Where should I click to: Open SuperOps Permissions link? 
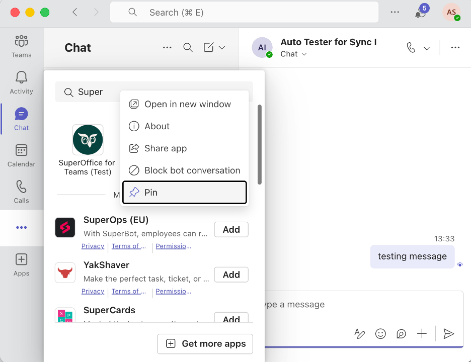tap(173, 246)
